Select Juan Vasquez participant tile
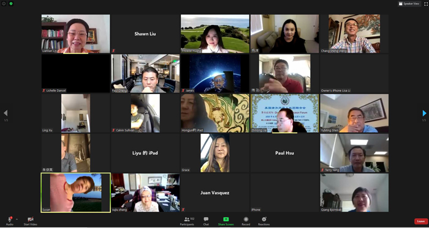This screenshot has width=429, height=228. [214, 193]
